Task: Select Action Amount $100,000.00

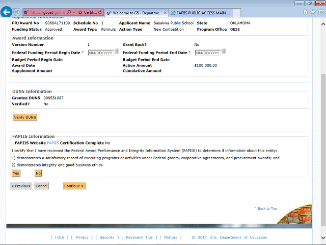Action: [x=206, y=65]
